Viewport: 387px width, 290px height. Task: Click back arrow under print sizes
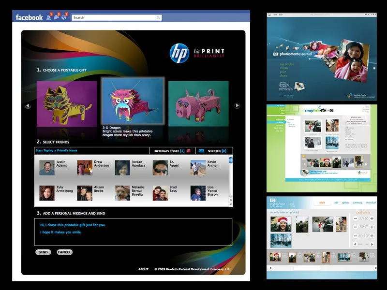click(x=355, y=244)
